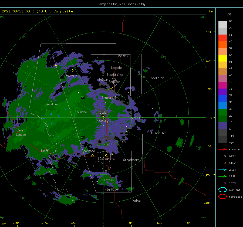Screen dimensions: 243x227
Task: Click the Okotoks label
Action: coord(108,180)
